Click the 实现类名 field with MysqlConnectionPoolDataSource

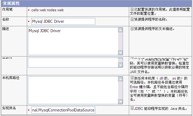coord(63,110)
